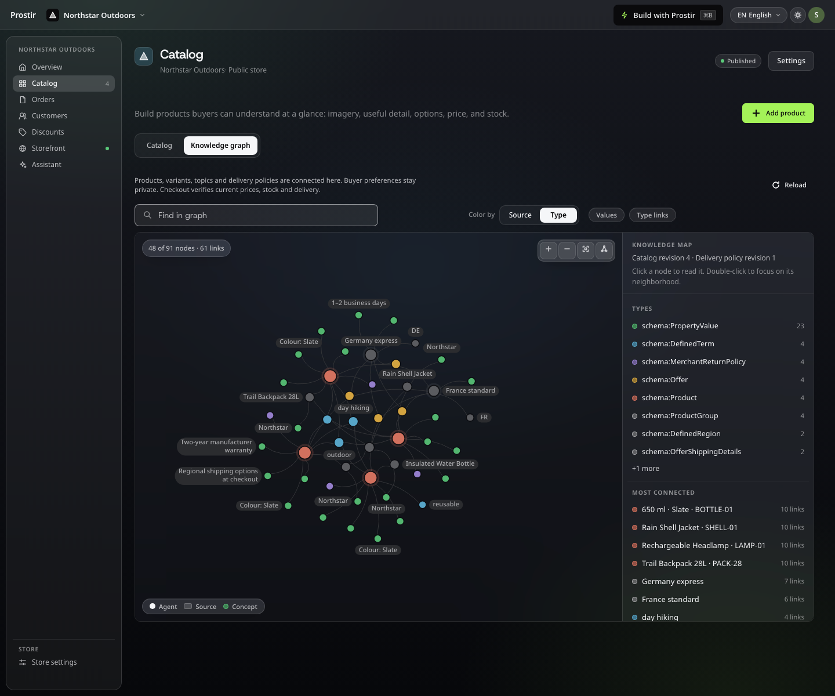Image resolution: width=835 pixels, height=696 pixels.
Task: Click the Settings button
Action: (x=791, y=61)
